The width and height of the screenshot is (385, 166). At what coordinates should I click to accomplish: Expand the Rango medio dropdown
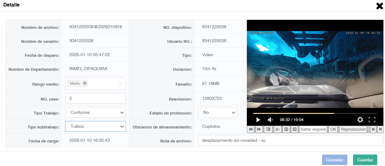[120, 83]
